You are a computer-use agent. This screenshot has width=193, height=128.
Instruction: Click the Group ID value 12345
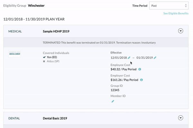pyautogui.click(x=115, y=90)
